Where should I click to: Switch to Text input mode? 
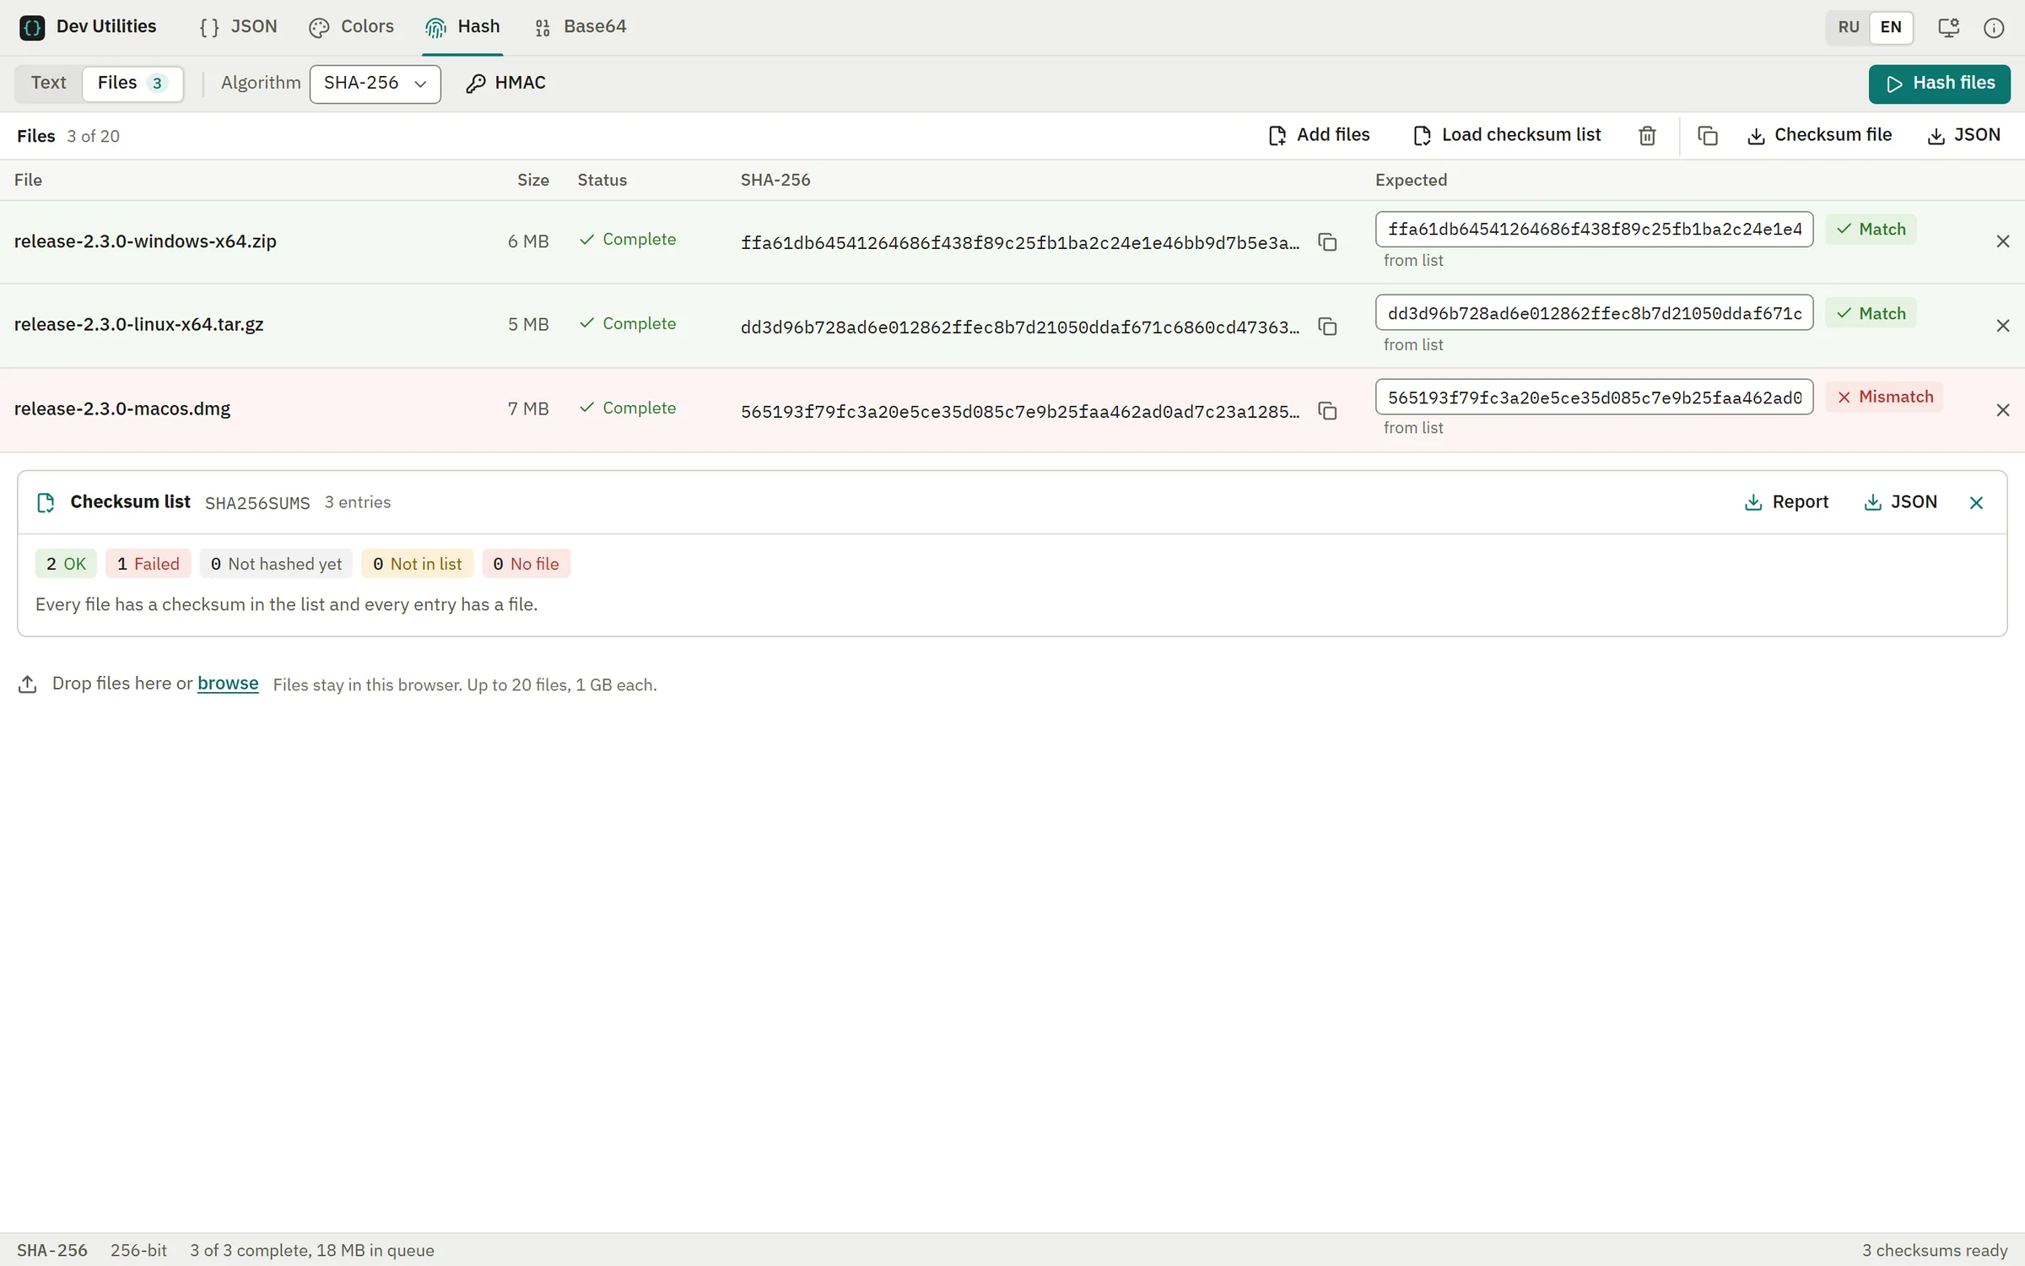(49, 84)
